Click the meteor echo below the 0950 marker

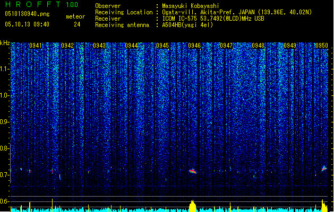324,169
